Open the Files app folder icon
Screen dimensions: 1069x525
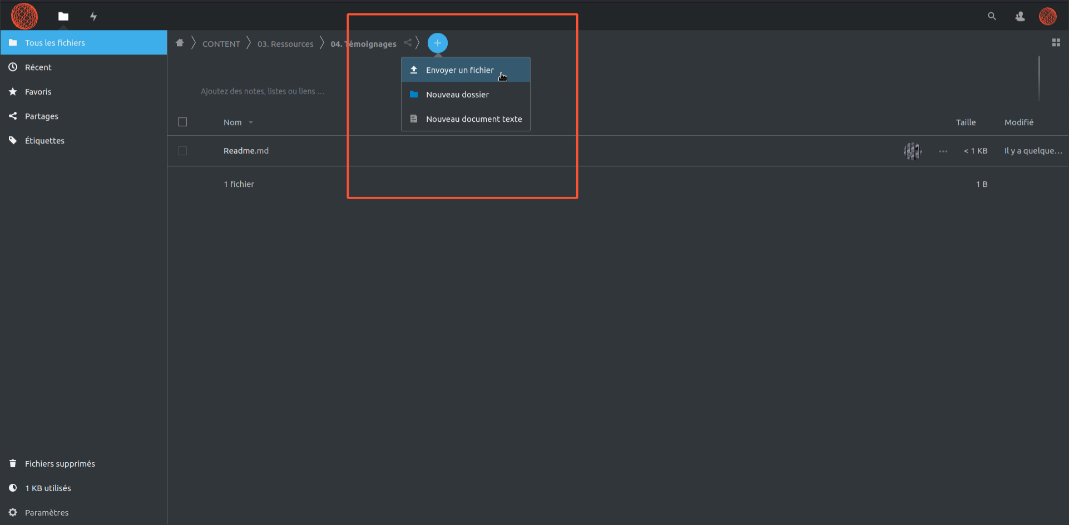coord(63,17)
